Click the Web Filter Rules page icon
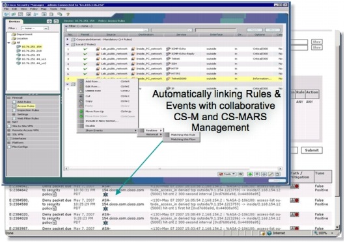This screenshot has height=242, width=345. [14, 119]
